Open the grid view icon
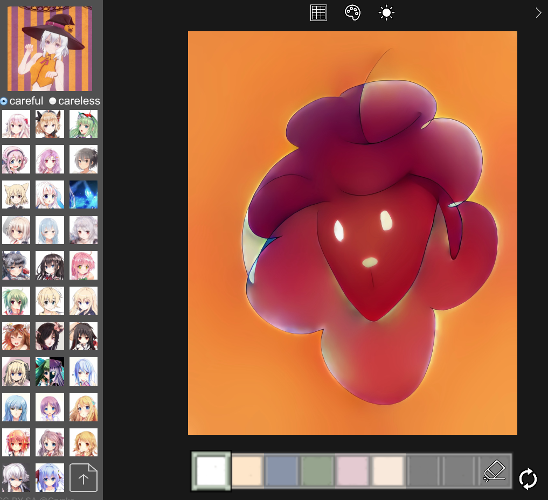 pos(318,13)
